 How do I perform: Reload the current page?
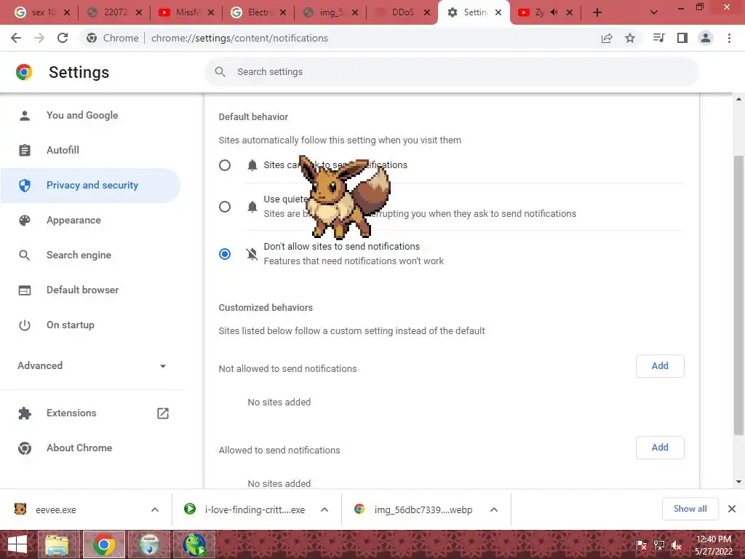[x=63, y=38]
